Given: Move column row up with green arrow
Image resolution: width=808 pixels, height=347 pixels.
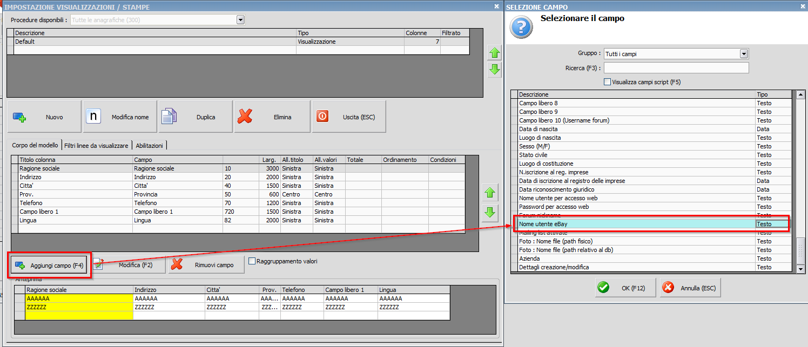Looking at the screenshot, I should [490, 193].
